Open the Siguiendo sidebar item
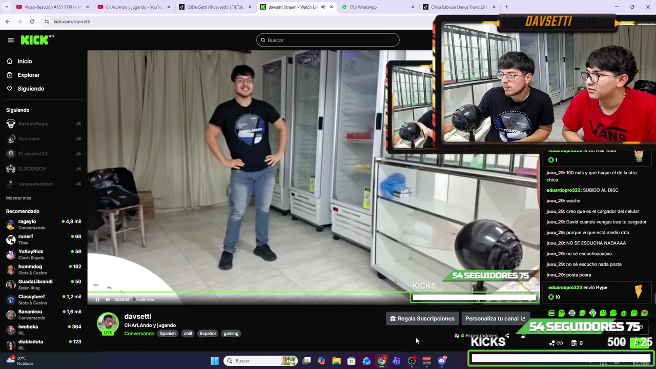 31,89
